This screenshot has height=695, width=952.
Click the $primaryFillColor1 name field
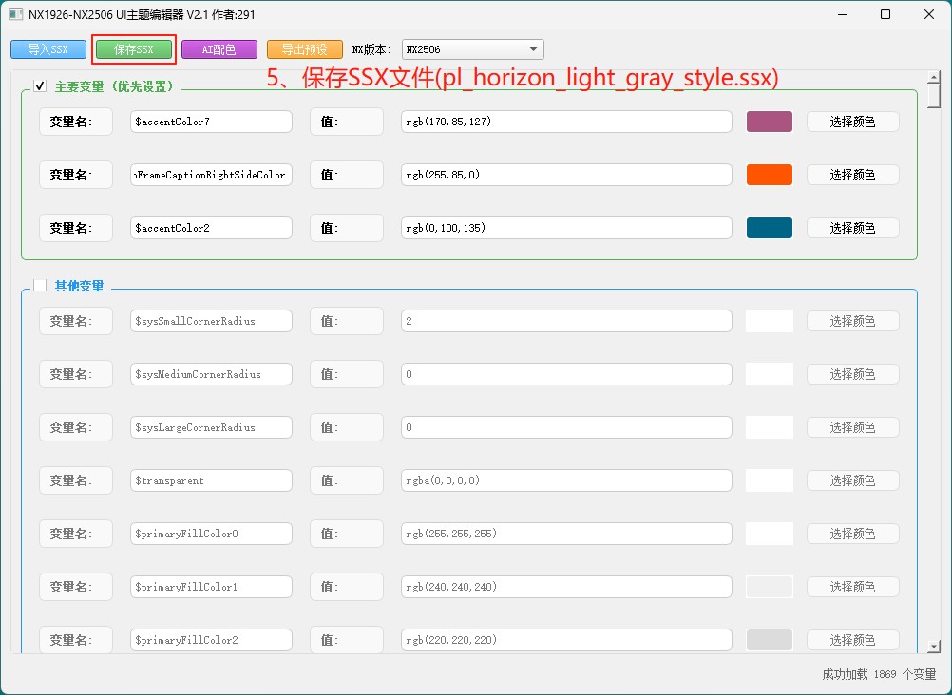[x=211, y=587]
